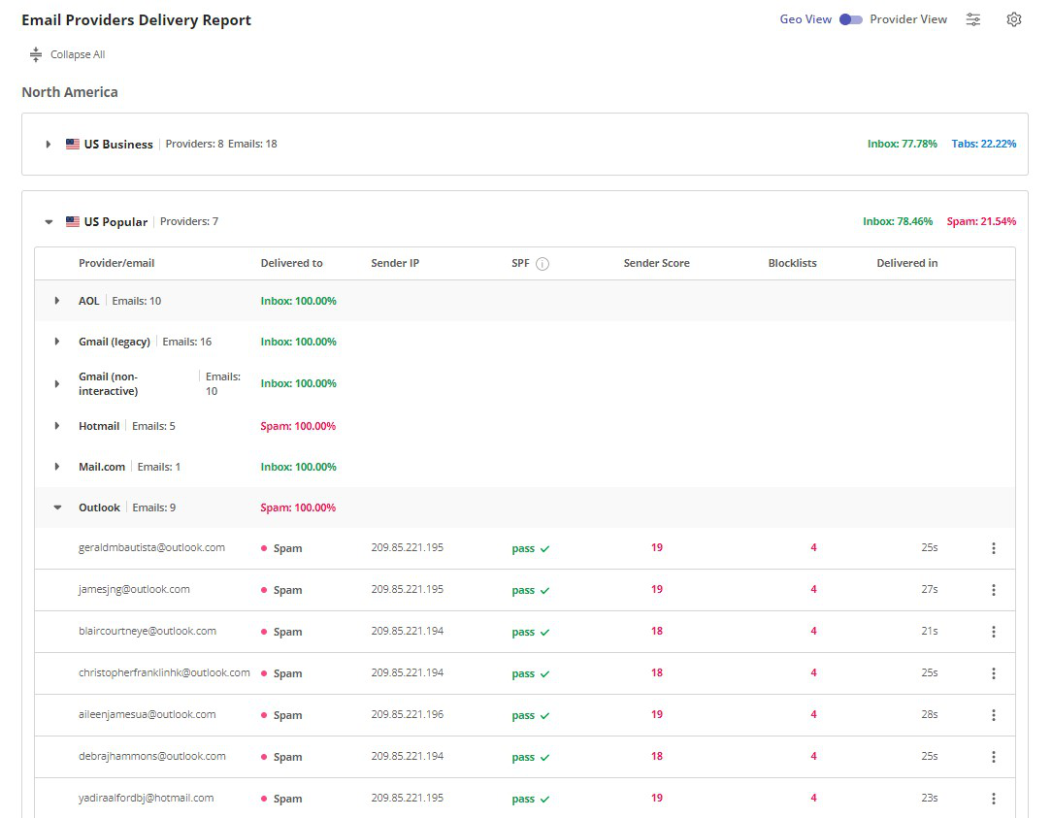Screen dimensions: 1052x818
Task: Expand the Gmail (legacy) provider row
Action: [x=57, y=343]
